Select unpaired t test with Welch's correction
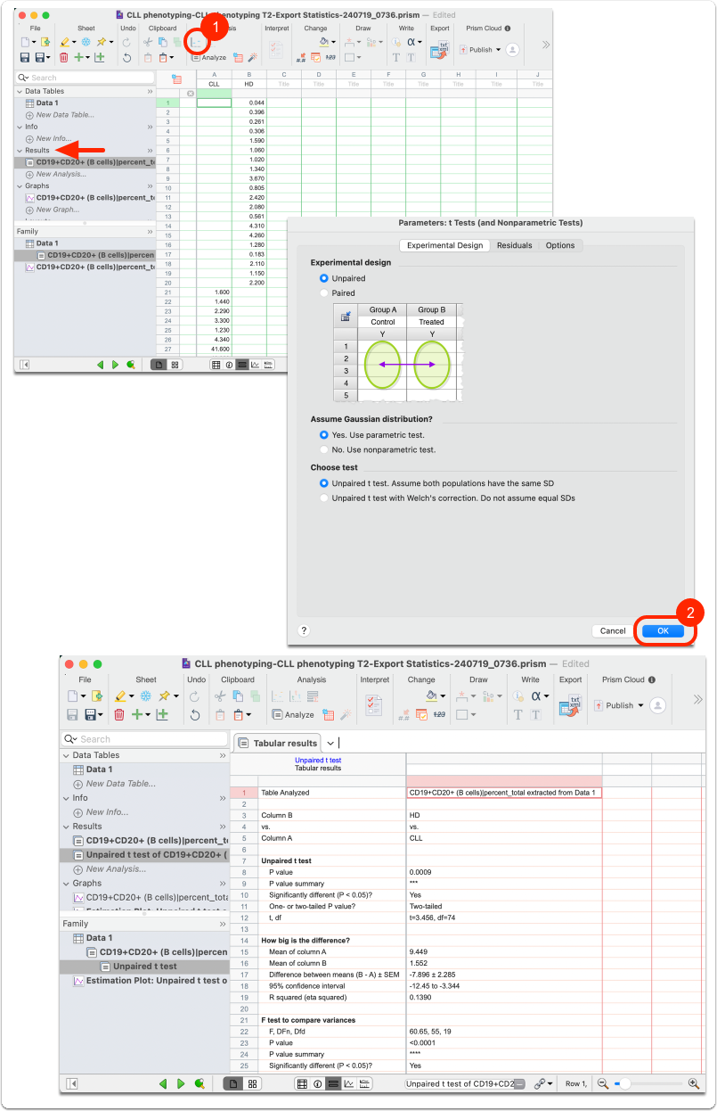 click(x=324, y=498)
